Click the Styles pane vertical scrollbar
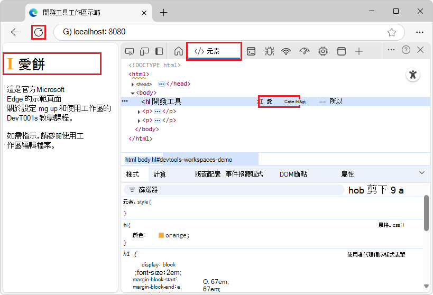 [426, 213]
